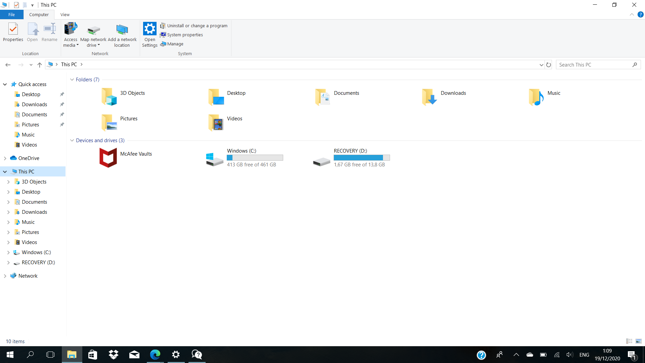
Task: Switch to large icons view
Action: (x=638, y=341)
